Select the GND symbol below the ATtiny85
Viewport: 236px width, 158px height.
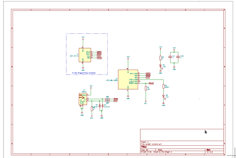[128, 98]
